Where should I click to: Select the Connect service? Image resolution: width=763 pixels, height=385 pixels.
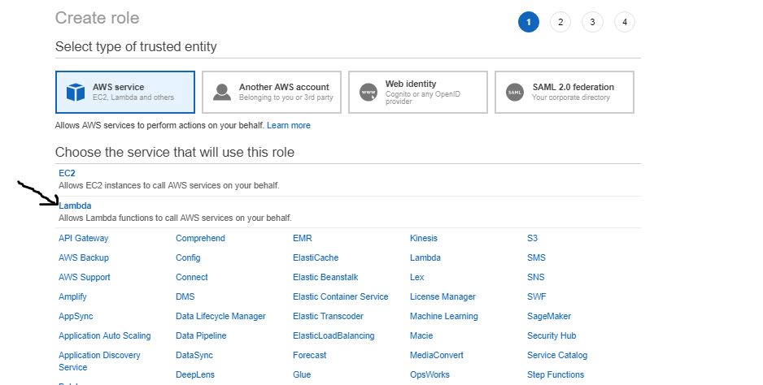pyautogui.click(x=192, y=277)
